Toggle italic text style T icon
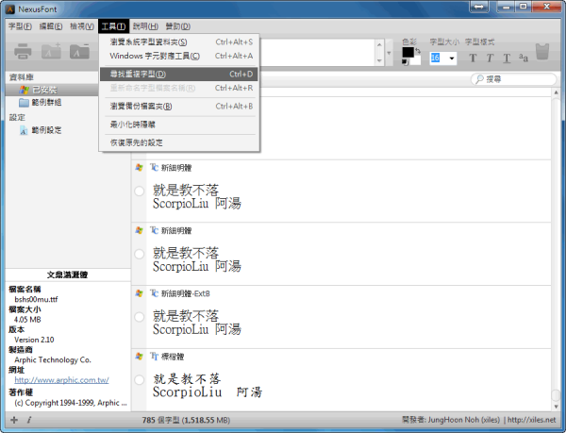The width and height of the screenshot is (566, 433). (x=490, y=58)
